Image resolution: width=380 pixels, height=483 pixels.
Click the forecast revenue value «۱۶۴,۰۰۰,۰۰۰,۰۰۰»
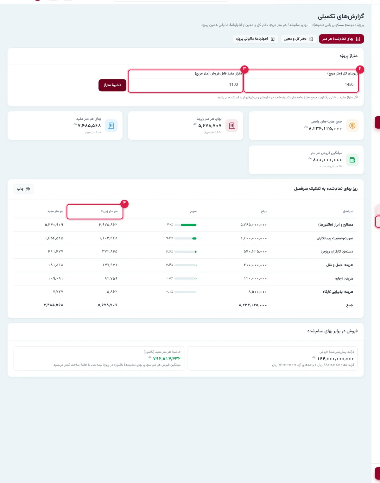pyautogui.click(x=335, y=359)
